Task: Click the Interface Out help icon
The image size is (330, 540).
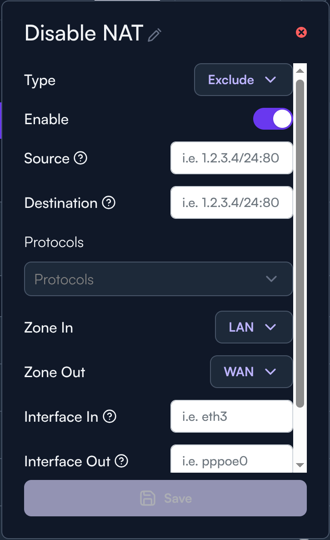Action: 121,461
